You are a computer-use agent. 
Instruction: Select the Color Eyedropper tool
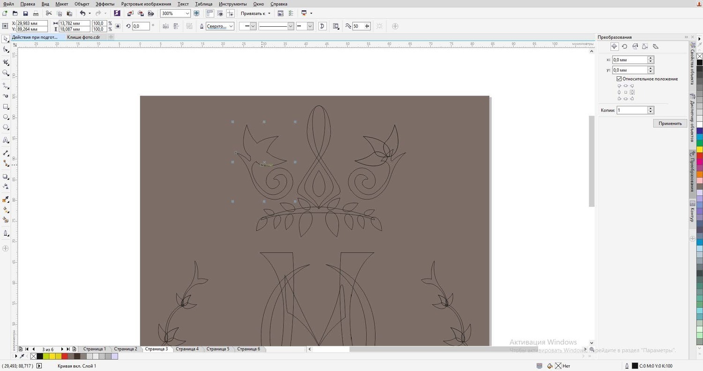[x=6, y=199]
